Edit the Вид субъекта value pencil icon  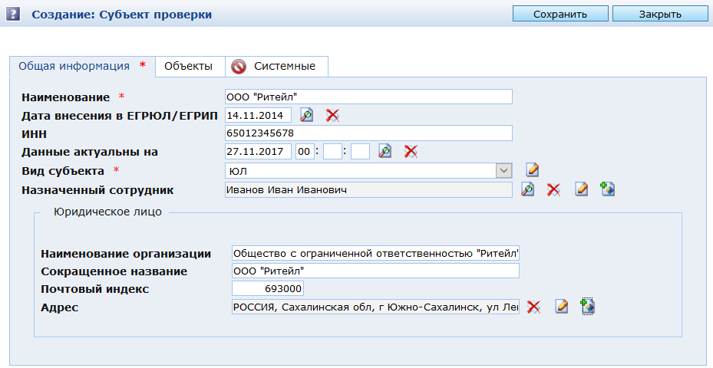533,170
